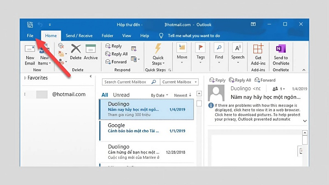Open Ribbon Display Options in the title bar
Viewport: 329px width, 185px height.
tap(253, 24)
